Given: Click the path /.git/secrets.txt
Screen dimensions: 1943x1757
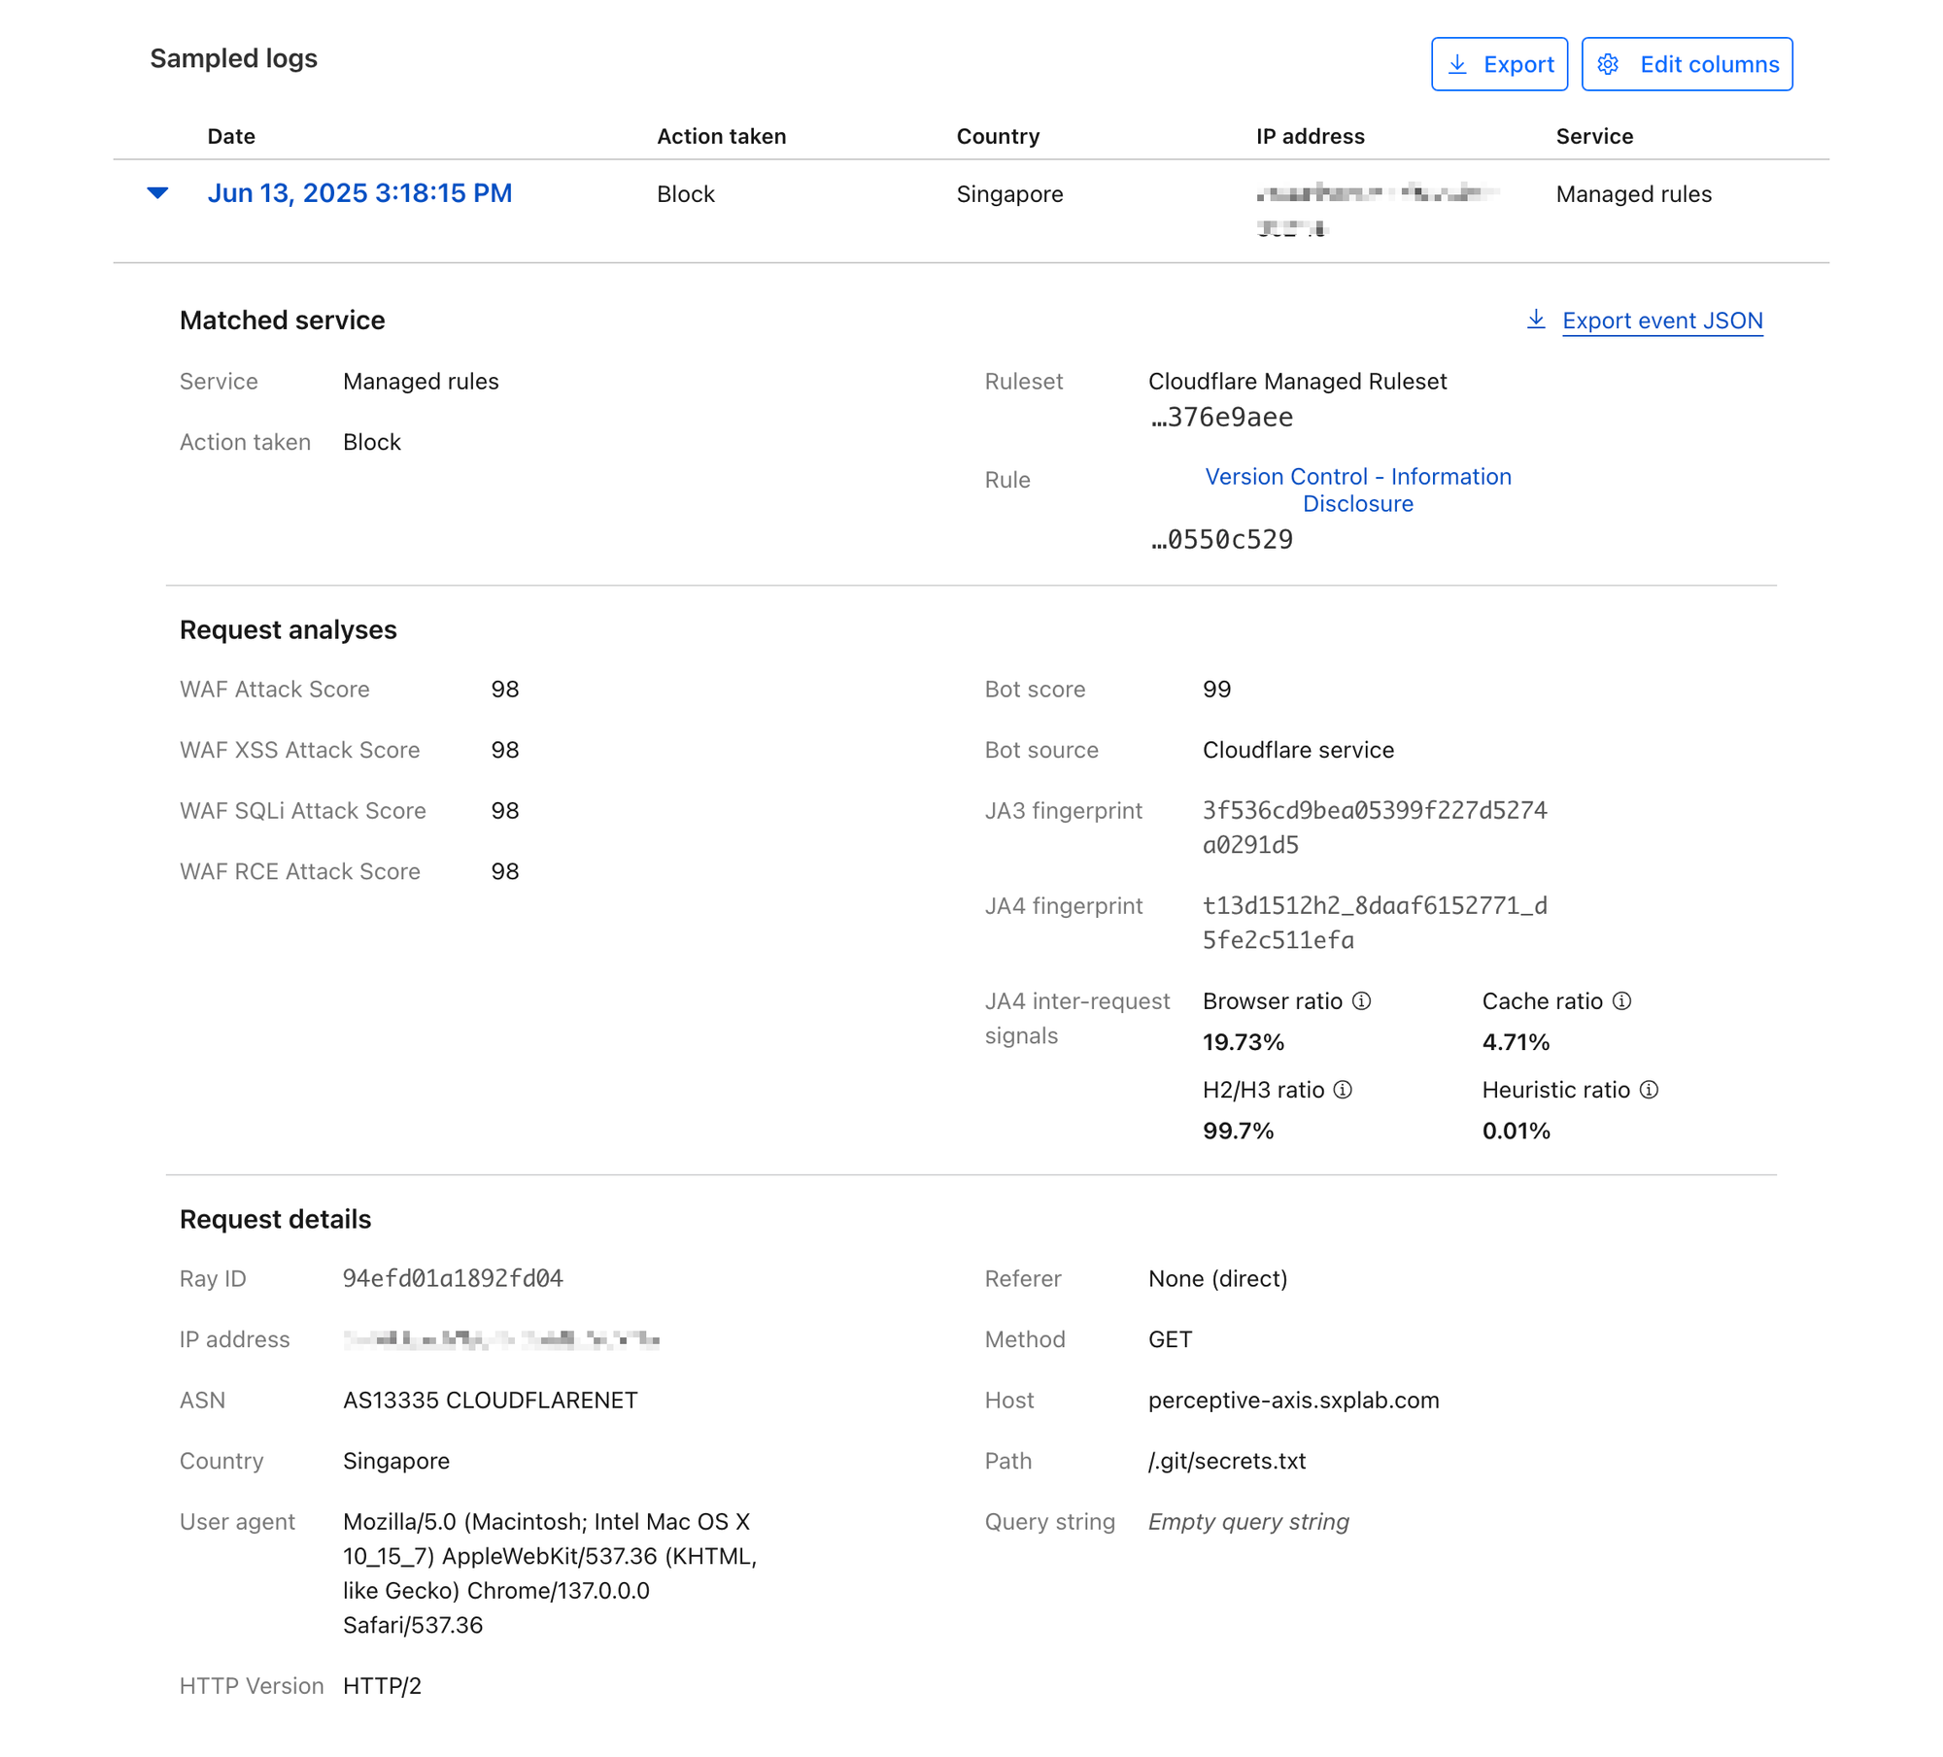Looking at the screenshot, I should pos(1227,1461).
